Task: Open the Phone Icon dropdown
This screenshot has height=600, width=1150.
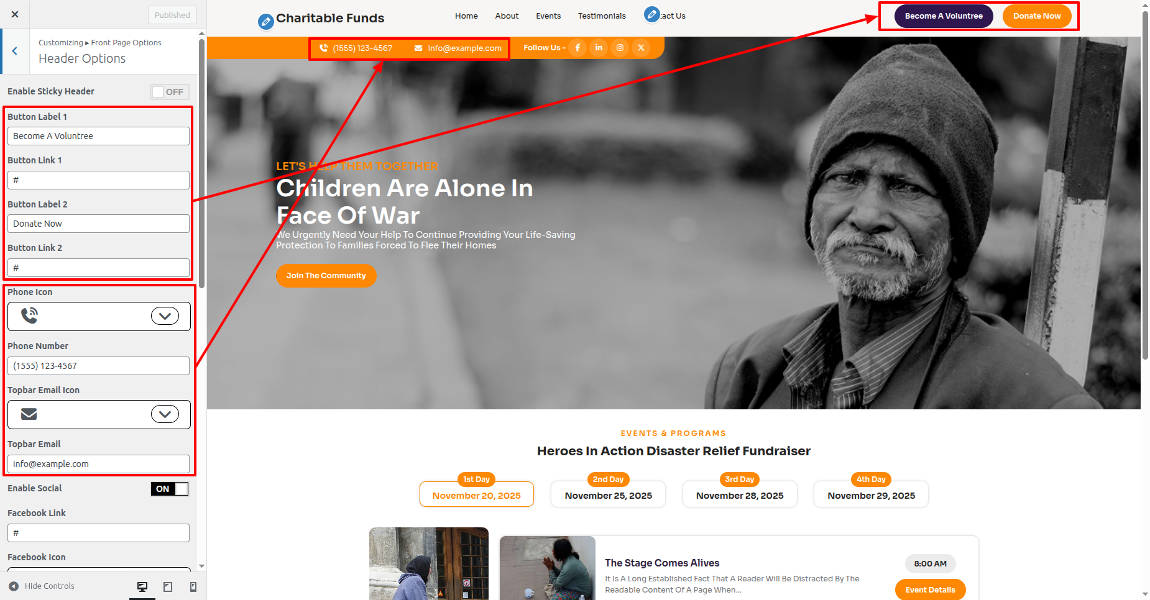Action: point(99,316)
